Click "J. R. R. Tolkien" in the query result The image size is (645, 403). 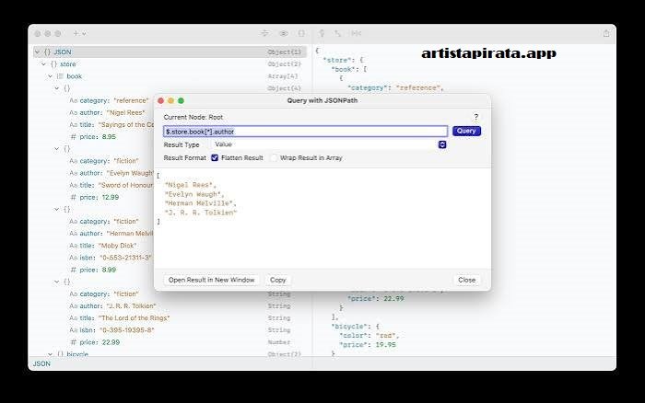(x=201, y=213)
